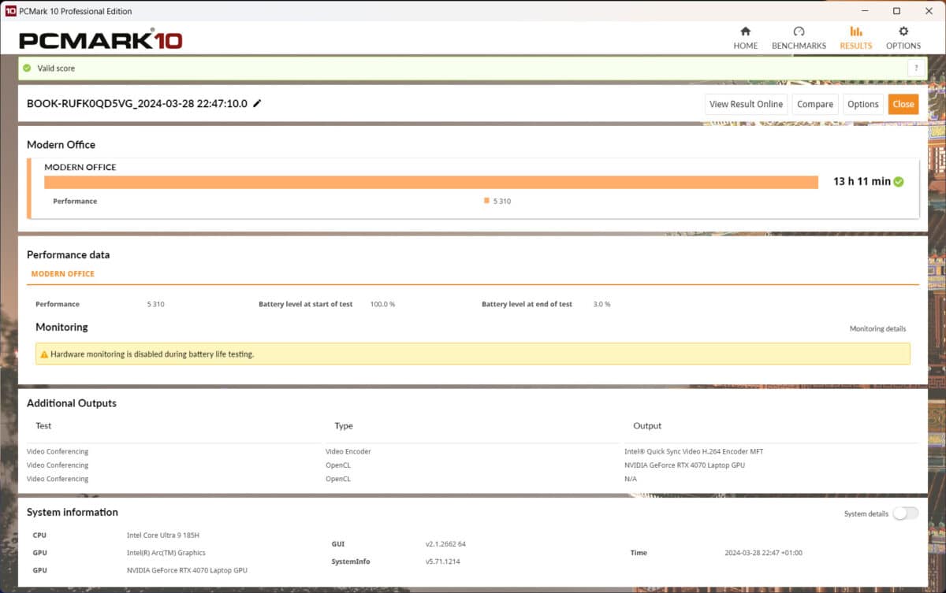Open the Options gear icon

[x=903, y=32]
